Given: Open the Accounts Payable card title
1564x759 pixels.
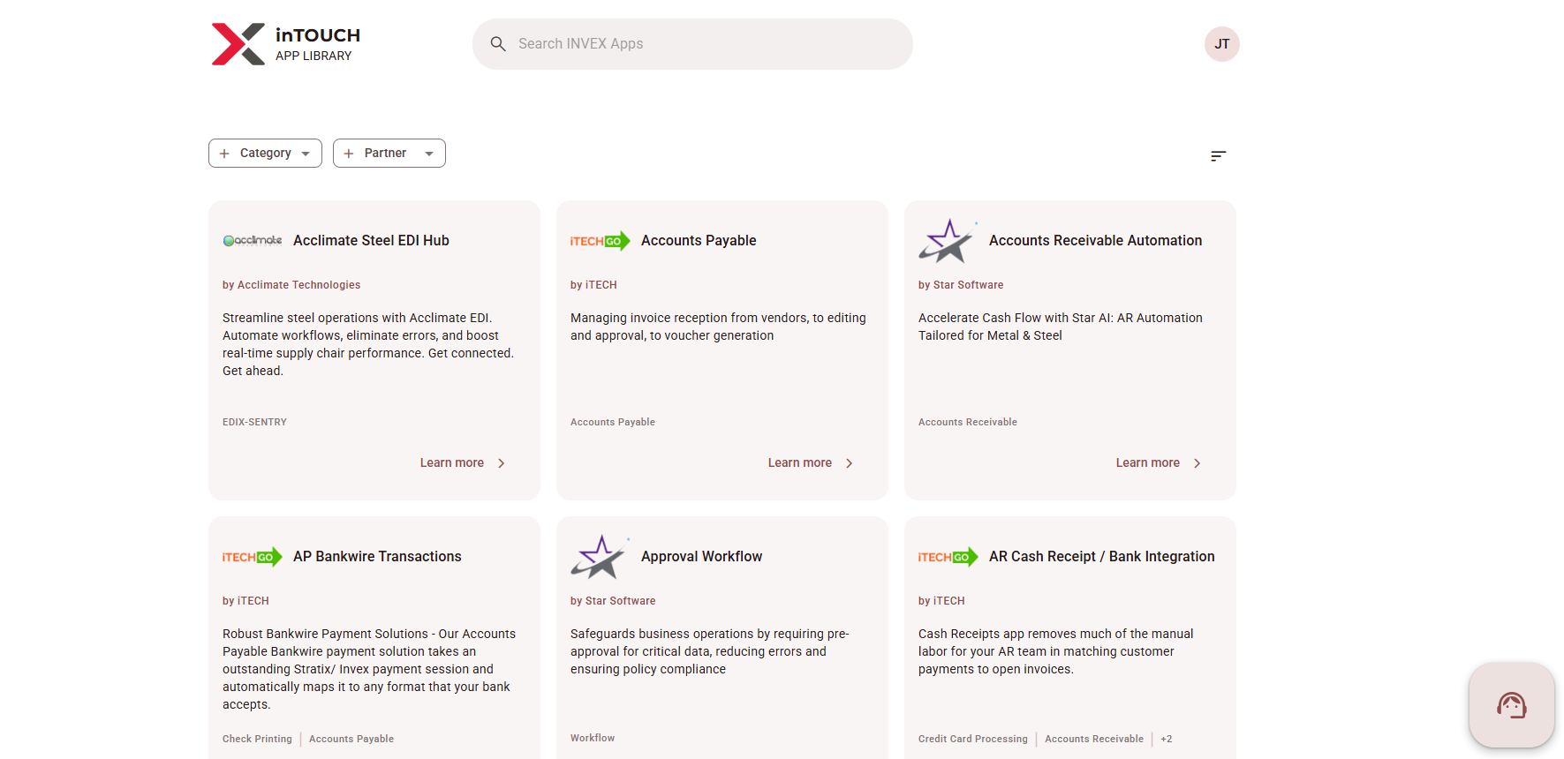Looking at the screenshot, I should tap(699, 240).
